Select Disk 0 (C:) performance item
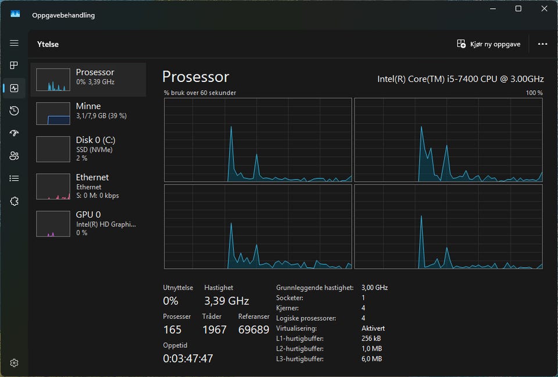The image size is (558, 377). 88,149
